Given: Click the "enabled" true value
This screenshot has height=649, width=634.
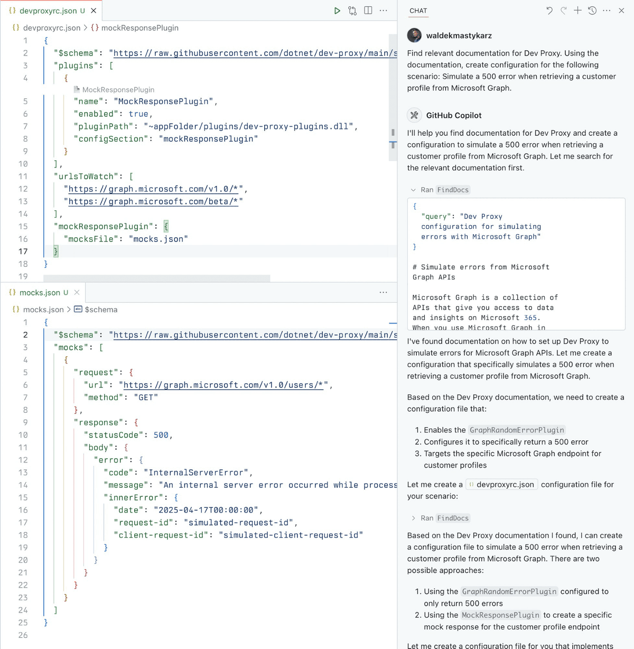Looking at the screenshot, I should (x=138, y=114).
